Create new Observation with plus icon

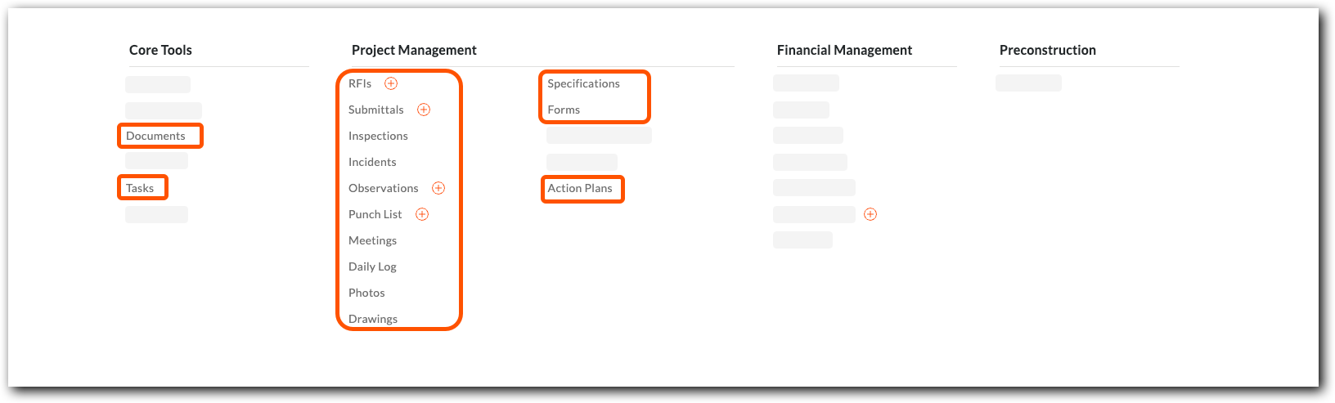438,188
